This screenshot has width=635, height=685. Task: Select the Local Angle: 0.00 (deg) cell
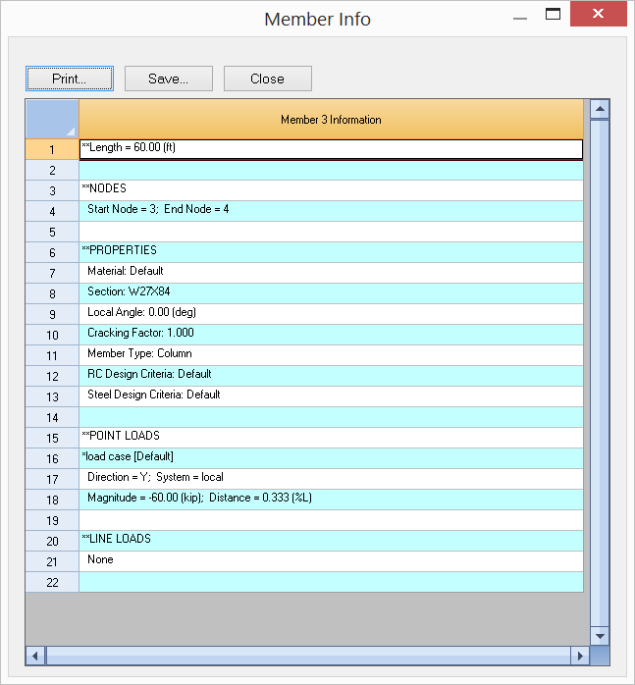click(331, 314)
